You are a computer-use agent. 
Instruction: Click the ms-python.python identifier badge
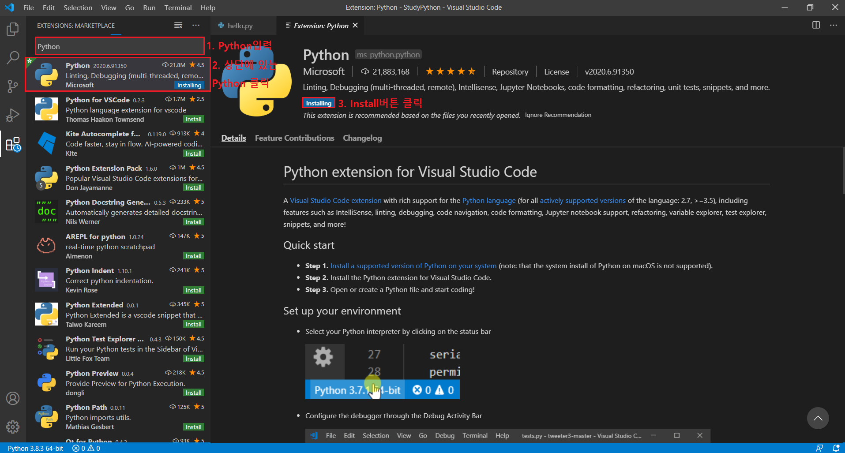388,55
